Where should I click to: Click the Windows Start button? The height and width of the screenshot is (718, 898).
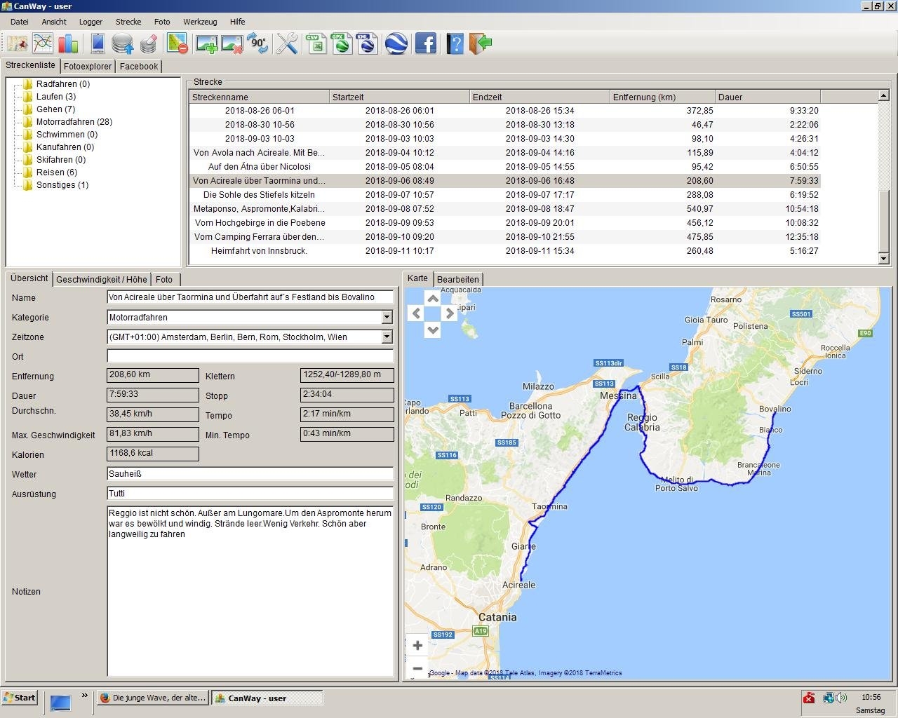click(x=20, y=698)
